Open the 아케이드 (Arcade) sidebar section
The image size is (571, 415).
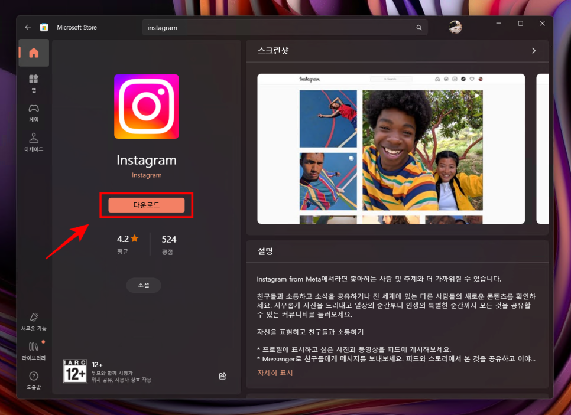coord(34,142)
